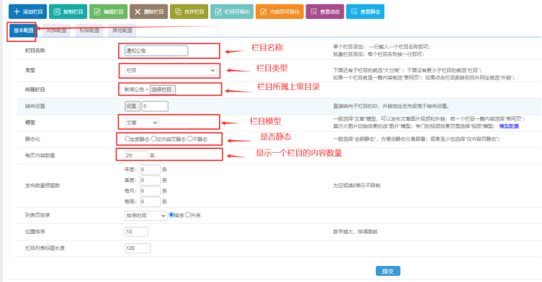
Task: Click the 复制栏目 copy icon button
Action: point(68,11)
